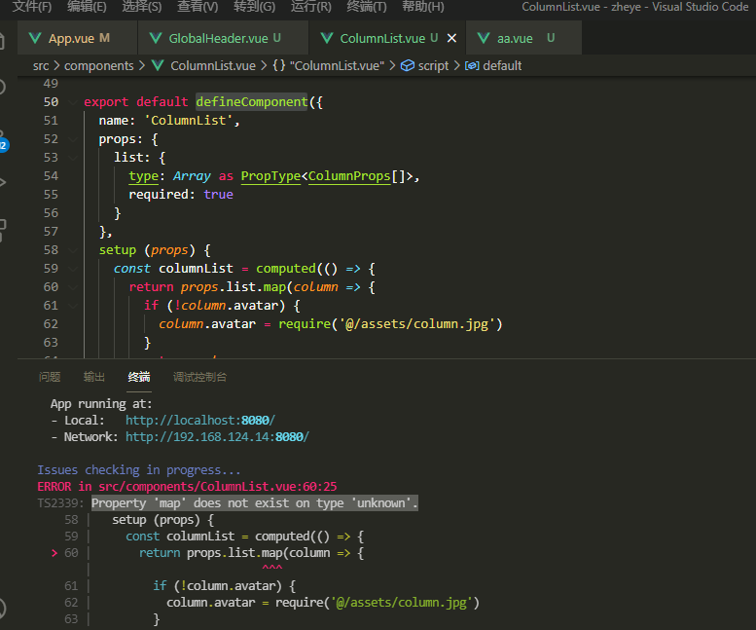
Task: Click the script cube icon in breadcrumbs
Action: pyautogui.click(x=408, y=66)
